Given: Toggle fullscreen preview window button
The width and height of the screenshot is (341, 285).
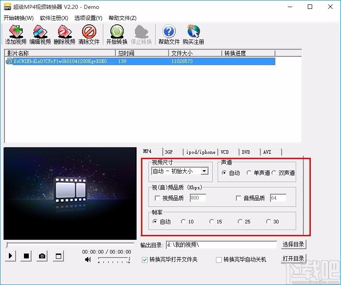Looking at the screenshot, I should click(58, 256).
